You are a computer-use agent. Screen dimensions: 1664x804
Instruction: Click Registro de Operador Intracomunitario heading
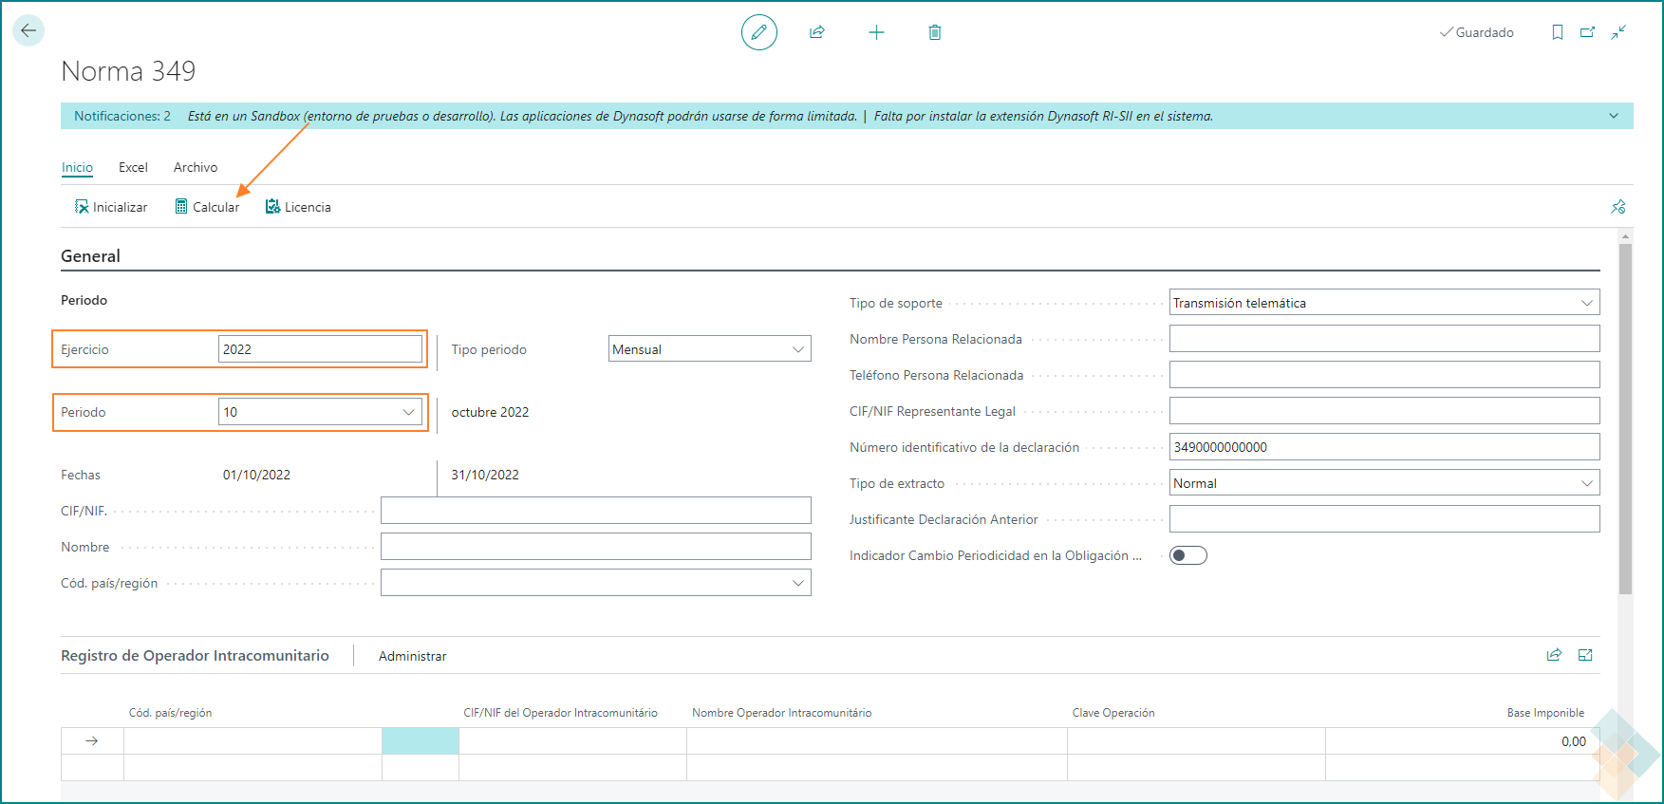[195, 655]
